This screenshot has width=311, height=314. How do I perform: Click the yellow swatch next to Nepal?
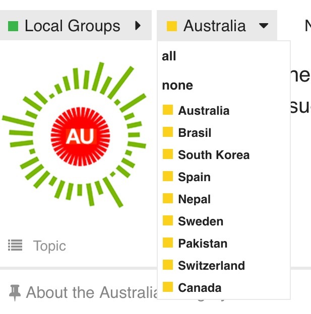click(168, 199)
